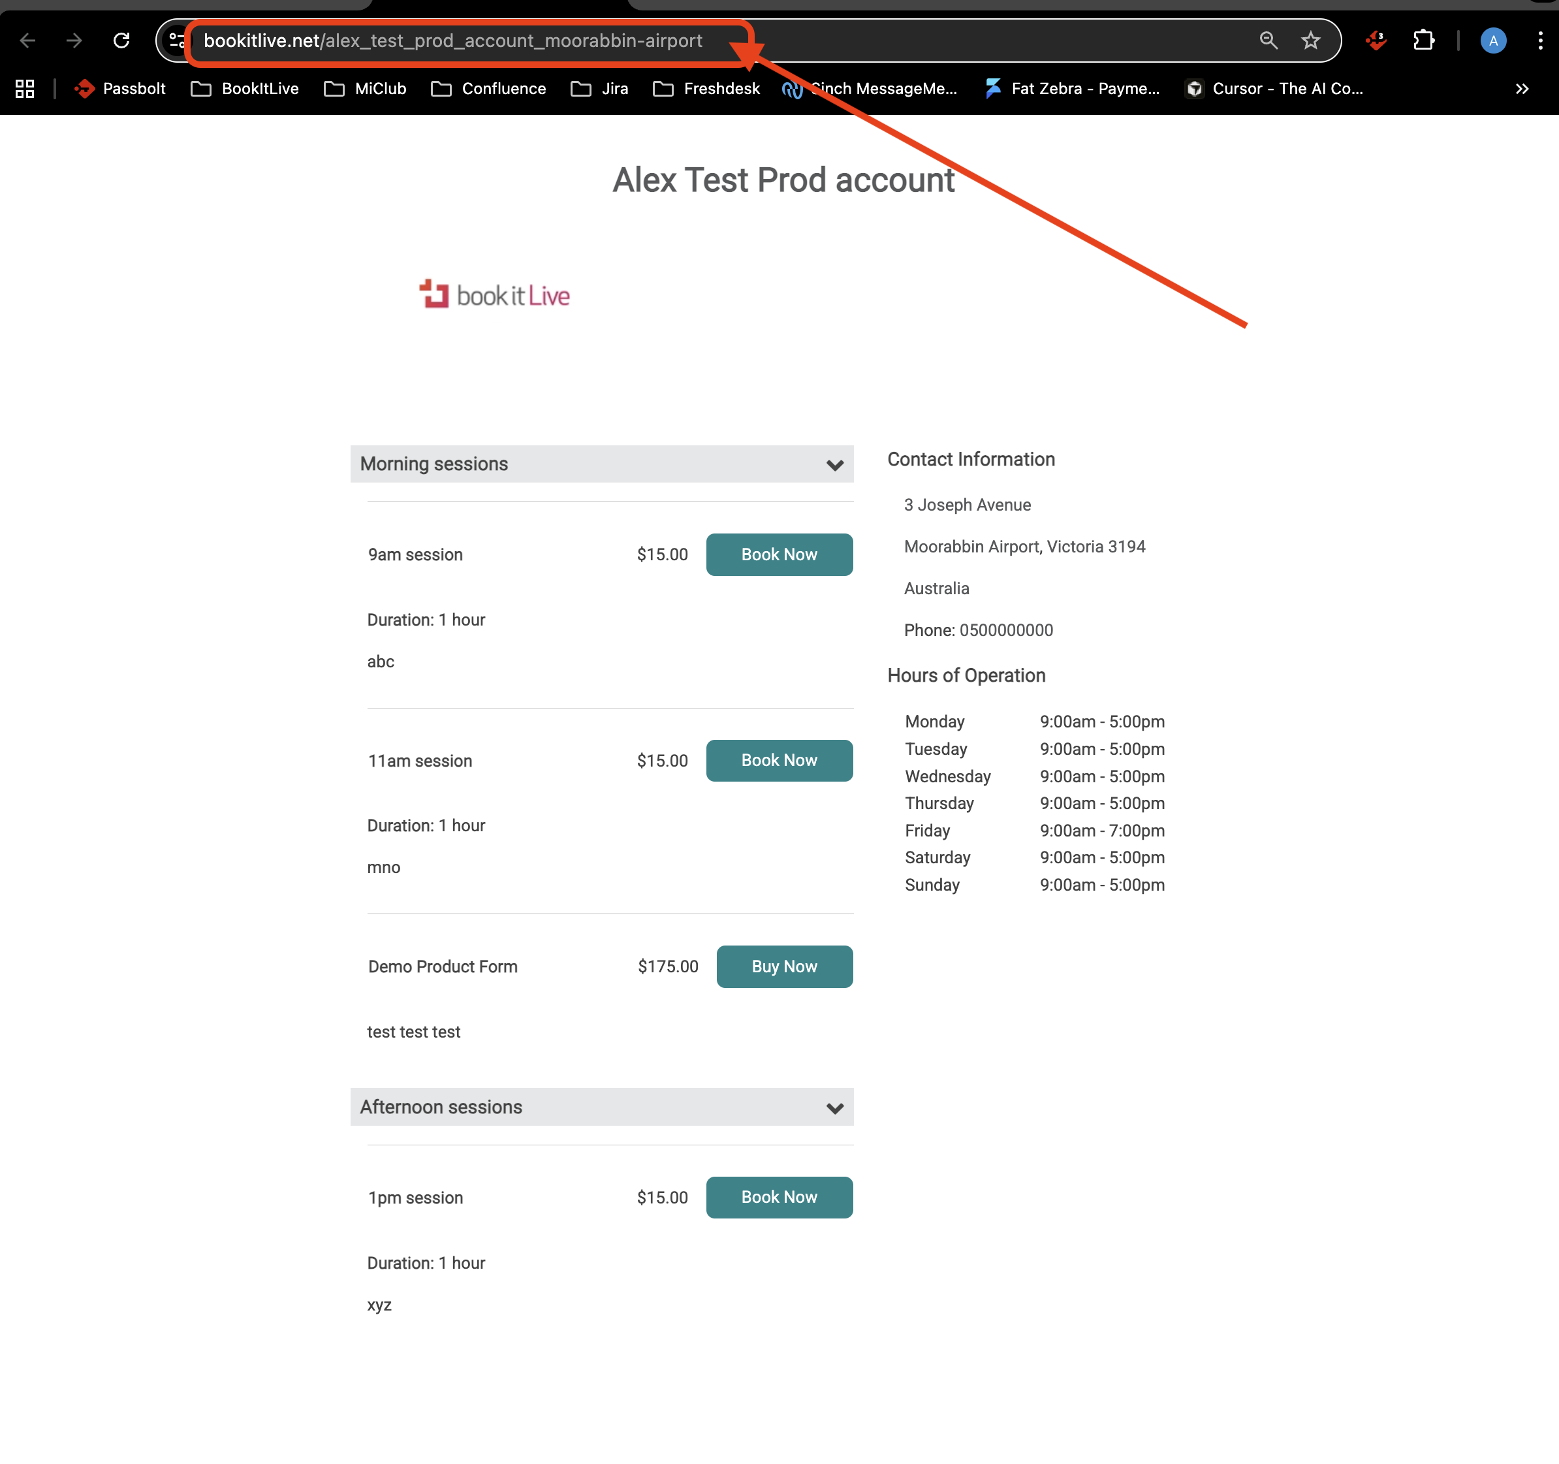Screen dimensions: 1559x1464
Task: Collapse the Afternoon sessions section
Action: pos(834,1108)
